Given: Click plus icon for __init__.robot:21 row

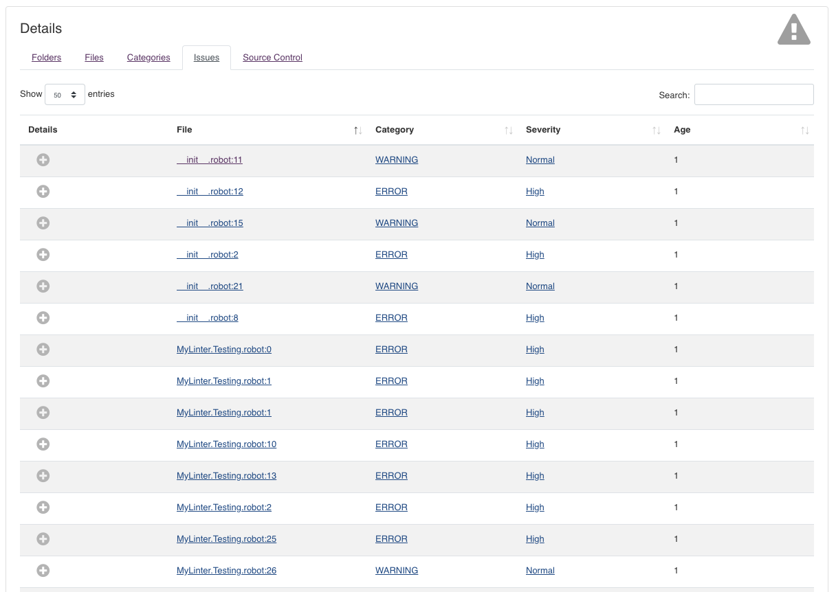Looking at the screenshot, I should point(43,286).
